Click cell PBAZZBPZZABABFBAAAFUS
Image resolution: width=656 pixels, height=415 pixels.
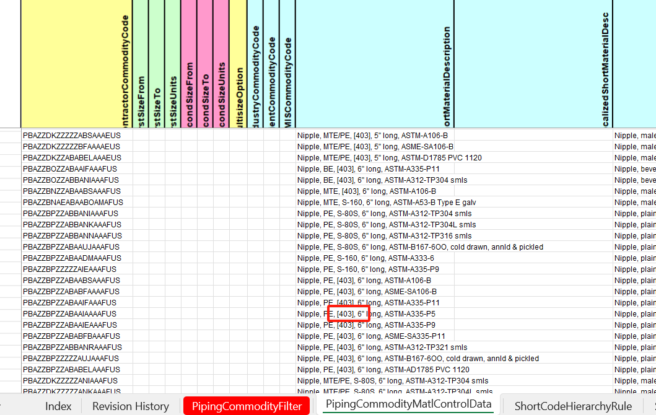tap(77, 336)
